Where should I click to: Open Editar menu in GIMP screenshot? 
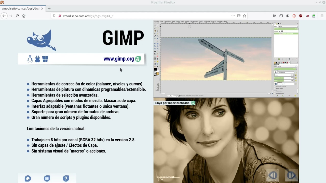pyautogui.click(x=161, y=21)
